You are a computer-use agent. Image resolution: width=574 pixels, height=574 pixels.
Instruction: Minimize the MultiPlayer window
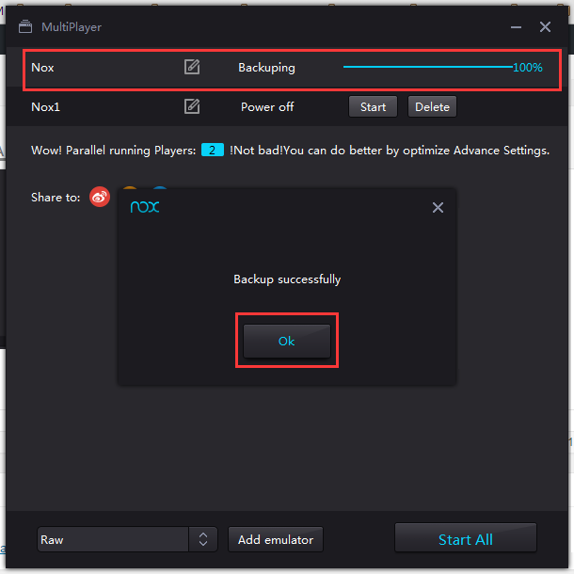click(517, 27)
